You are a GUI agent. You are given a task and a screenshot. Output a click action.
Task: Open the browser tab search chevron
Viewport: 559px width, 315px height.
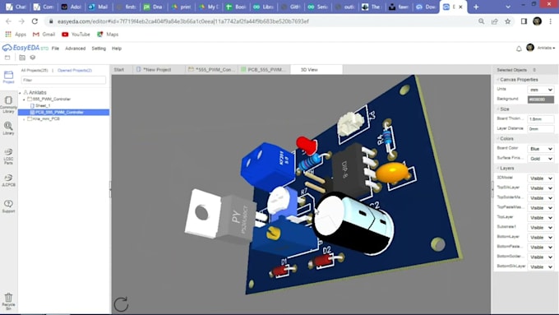pyautogui.click(x=508, y=7)
